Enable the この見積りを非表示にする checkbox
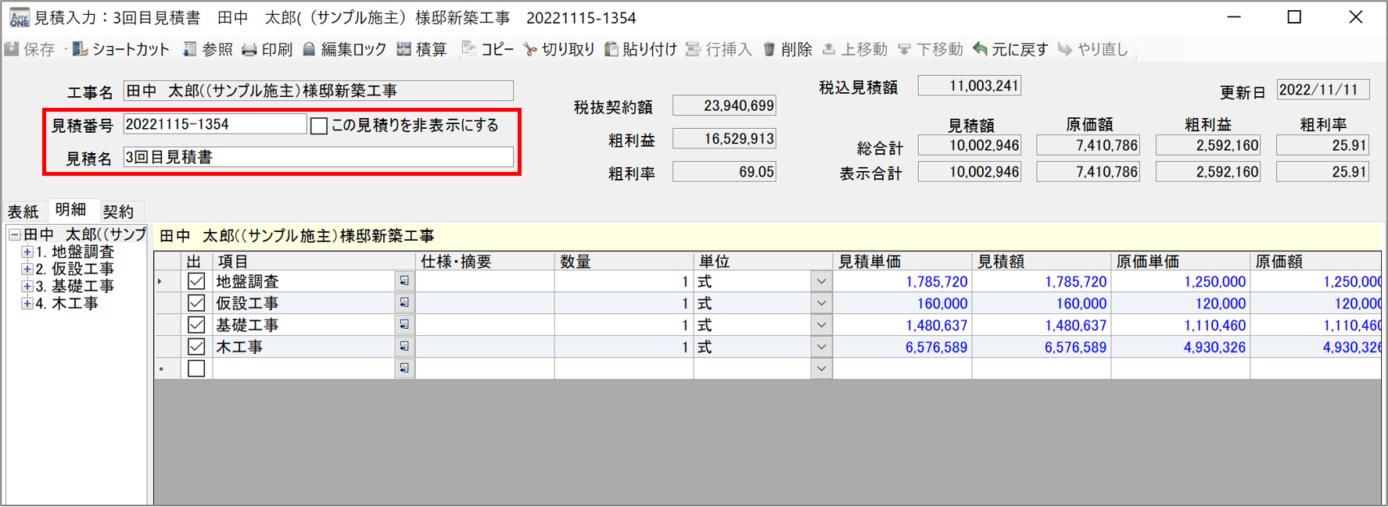This screenshot has height=507, width=1388. [x=319, y=126]
